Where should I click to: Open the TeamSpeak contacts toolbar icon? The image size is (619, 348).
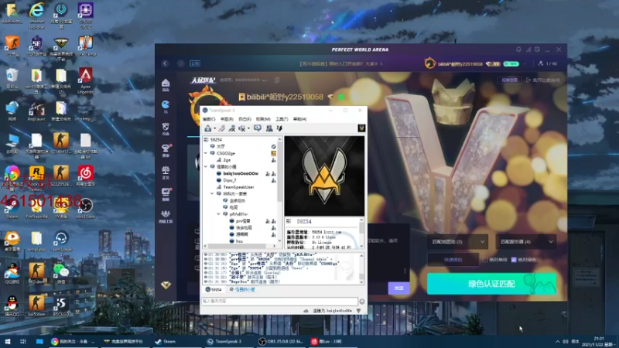[x=268, y=128]
